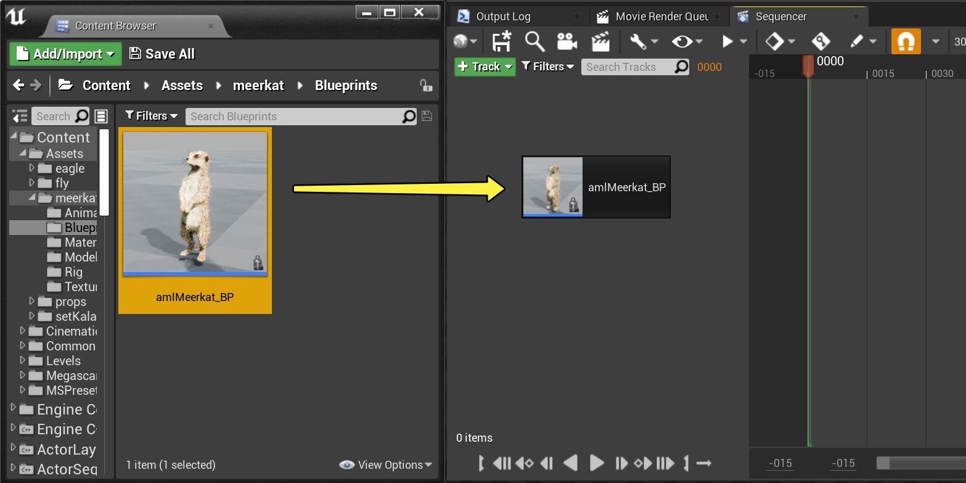
Task: Toggle the Content path lock icon
Action: pos(427,86)
